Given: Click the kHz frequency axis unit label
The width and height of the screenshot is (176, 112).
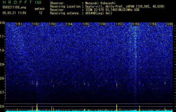Looking at the screenshot, I should tap(3, 23).
